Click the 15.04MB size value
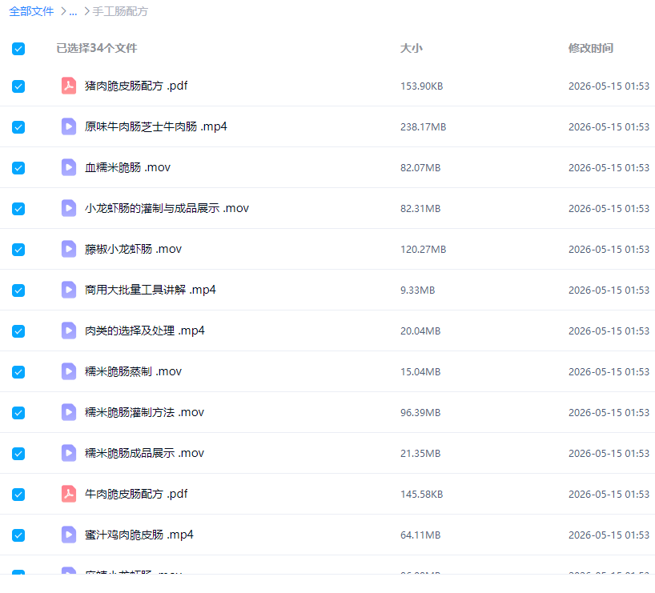 point(420,371)
